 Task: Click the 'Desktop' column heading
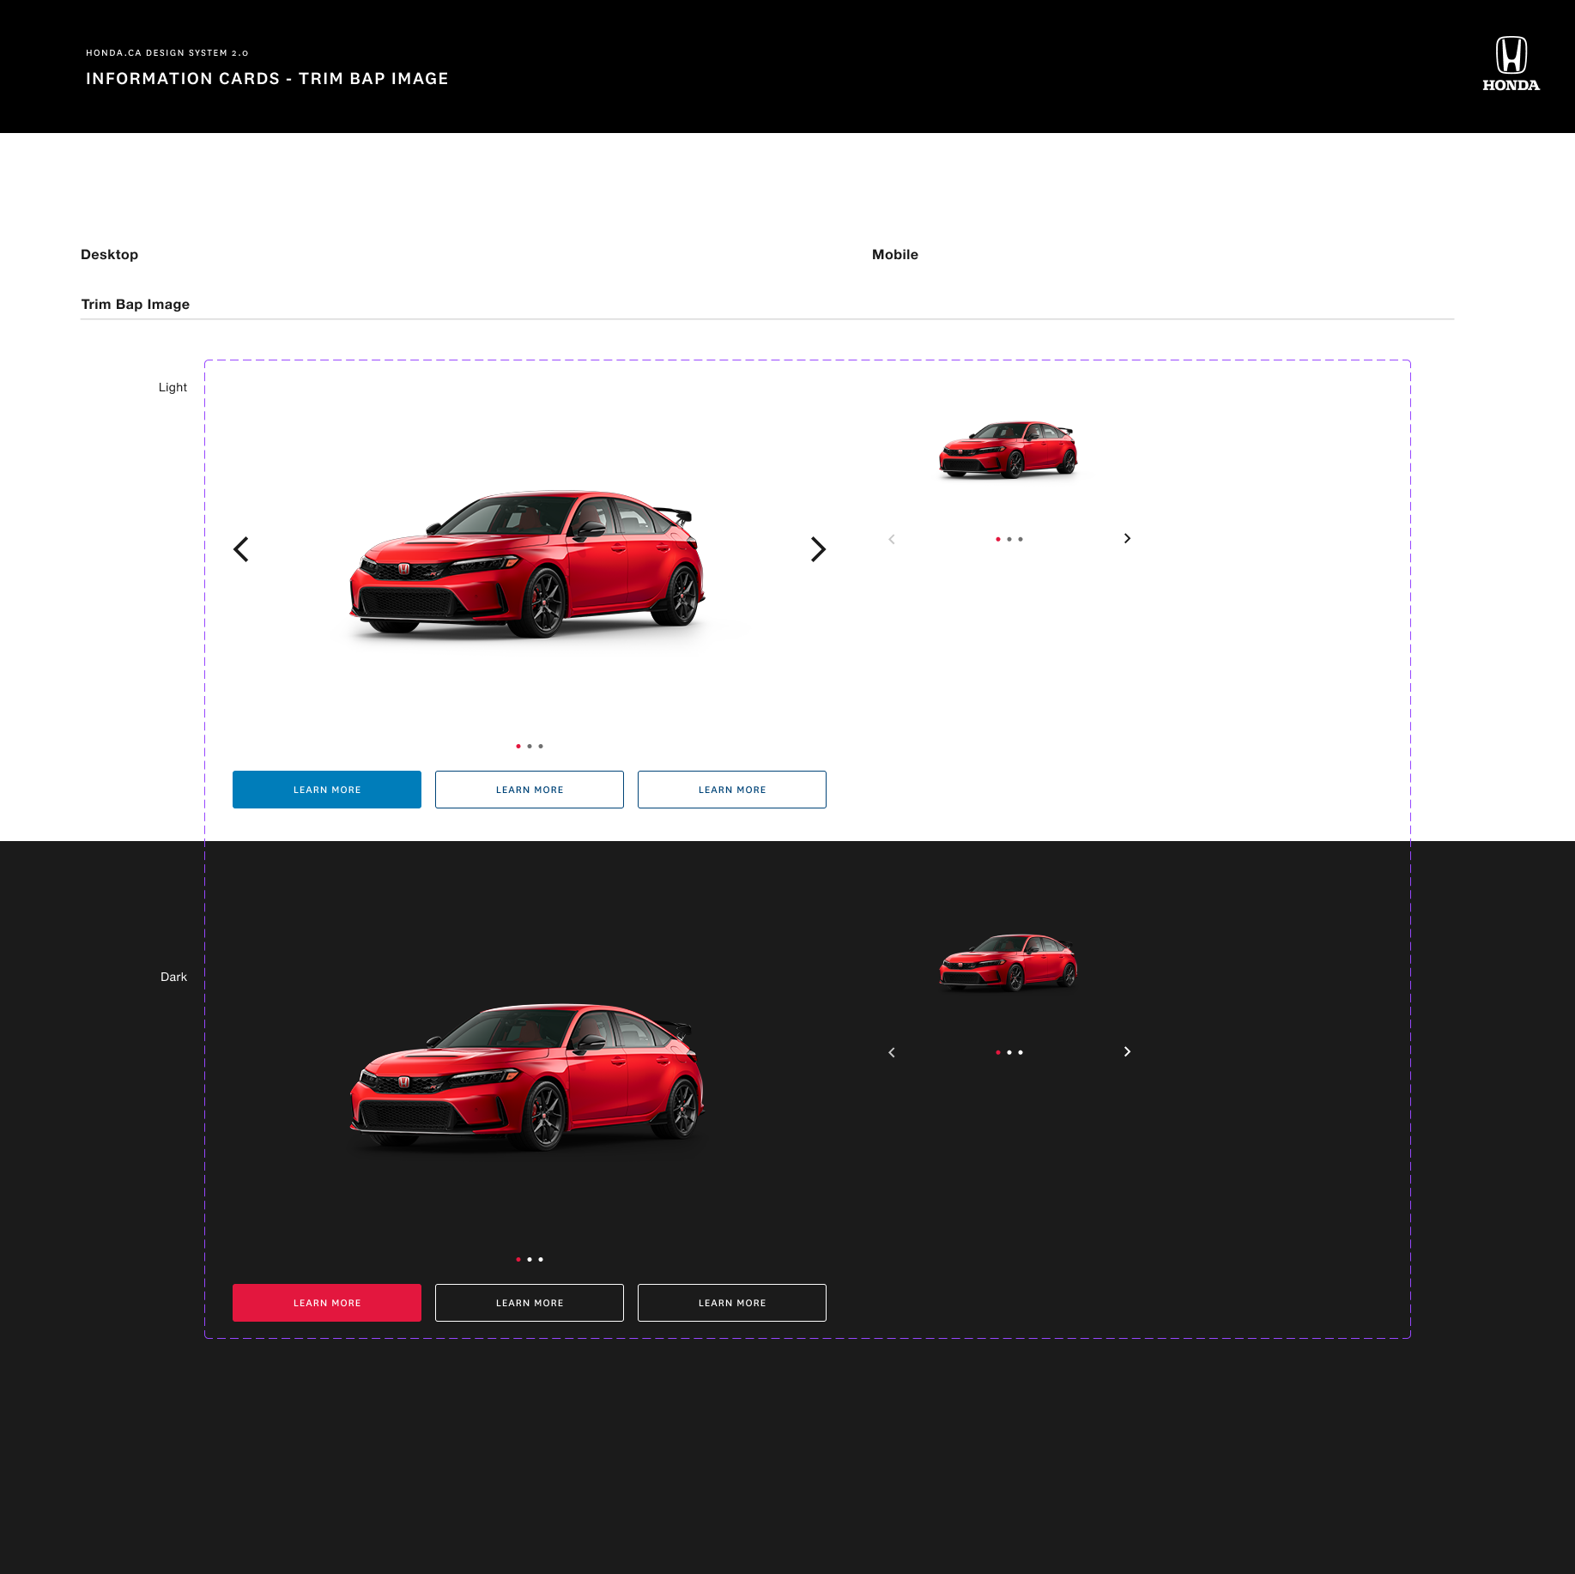tap(109, 255)
